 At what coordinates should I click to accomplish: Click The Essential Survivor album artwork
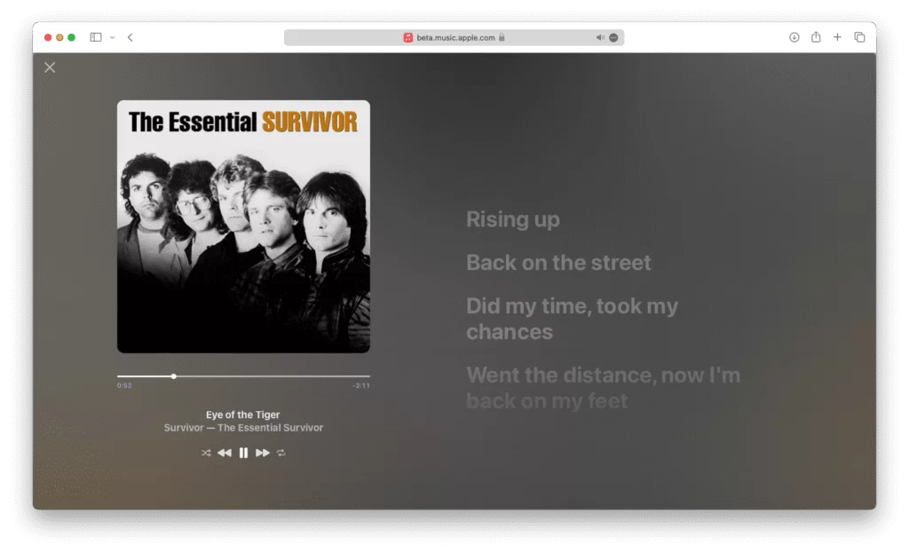[x=243, y=226]
